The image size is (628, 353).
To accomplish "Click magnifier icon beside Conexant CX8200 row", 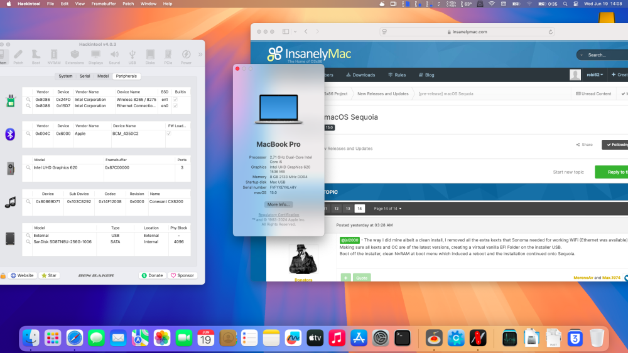I will point(28,201).
